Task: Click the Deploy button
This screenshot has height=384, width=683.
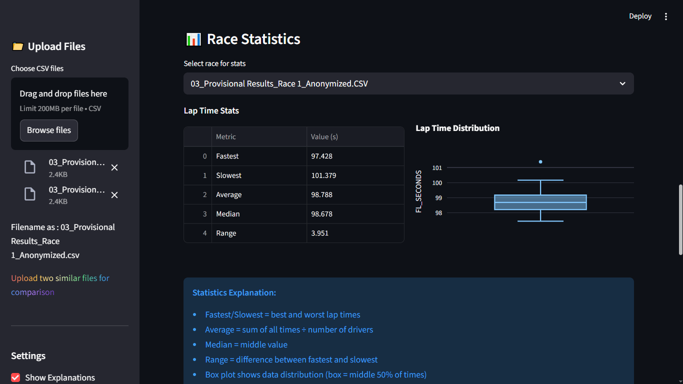Action: point(640,16)
